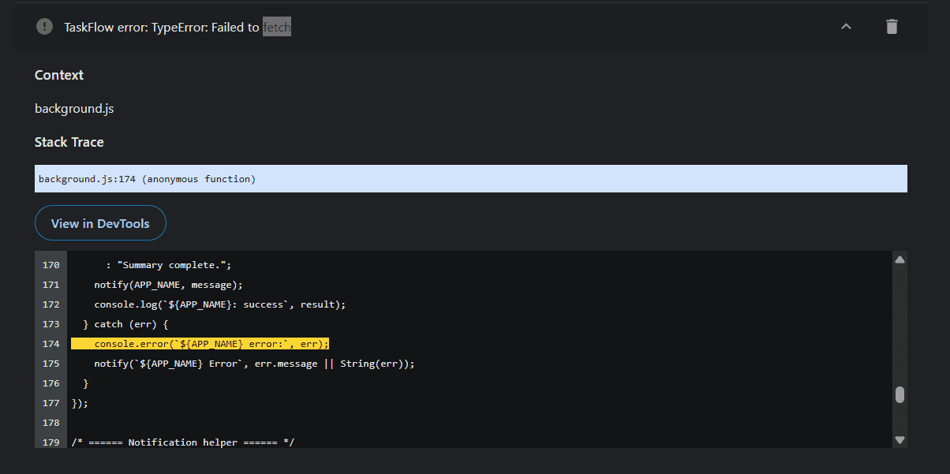Click the scrollbar down arrow in code panel
This screenshot has width=950, height=474.
coord(900,440)
